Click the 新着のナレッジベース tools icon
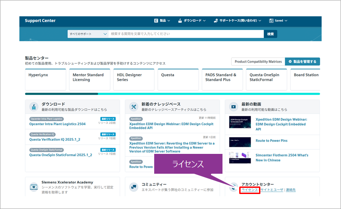 pos(133,107)
